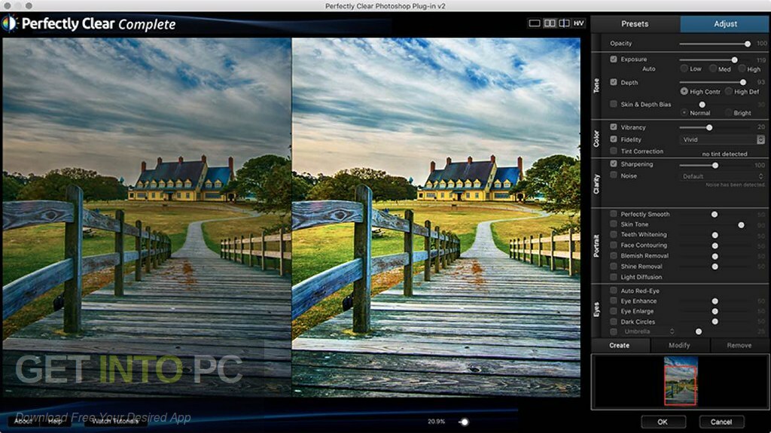Switch to split-slider view layout
771x433 pixels.
[564, 23]
